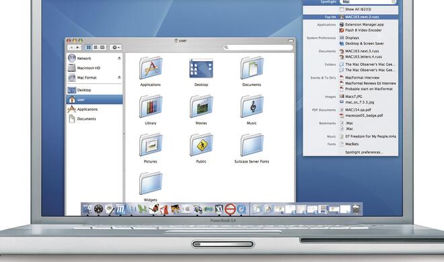Select the Movies folder icon

[x=201, y=107]
